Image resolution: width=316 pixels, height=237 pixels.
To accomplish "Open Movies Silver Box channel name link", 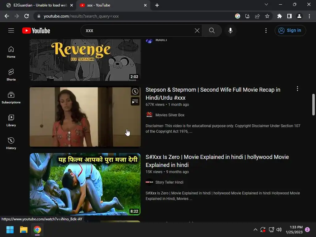I will click(170, 115).
